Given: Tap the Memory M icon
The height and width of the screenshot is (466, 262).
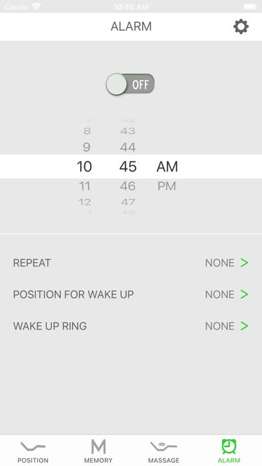Looking at the screenshot, I should (x=98, y=447).
